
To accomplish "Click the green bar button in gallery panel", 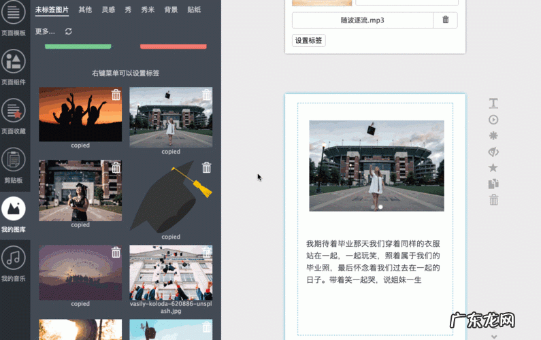I will 78,47.
